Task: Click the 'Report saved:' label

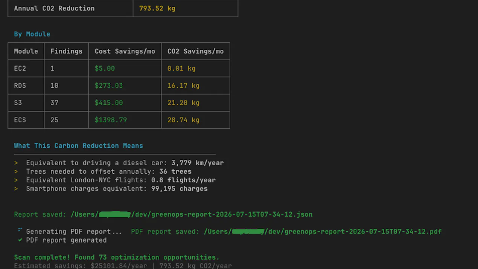Action: [40, 214]
